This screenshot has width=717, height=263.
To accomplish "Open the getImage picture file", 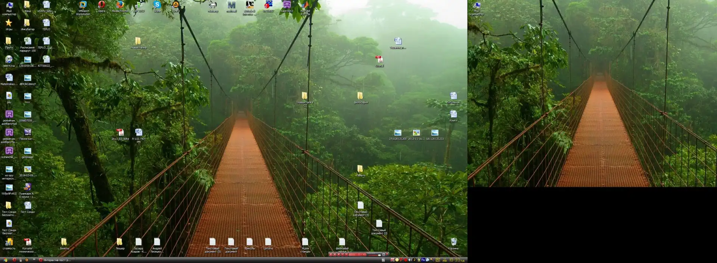I will (x=27, y=152).
